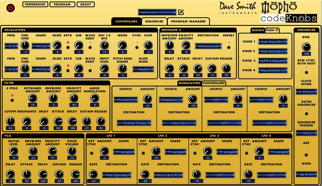Click oscillator 1 Fine Tune knob
The width and height of the screenshot is (322, 186).
[25, 45]
